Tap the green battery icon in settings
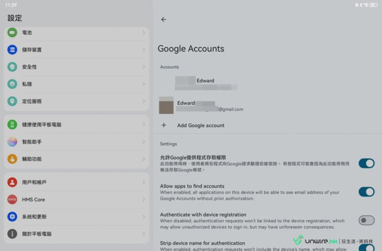This screenshot has height=251, width=382. pyautogui.click(x=12, y=32)
